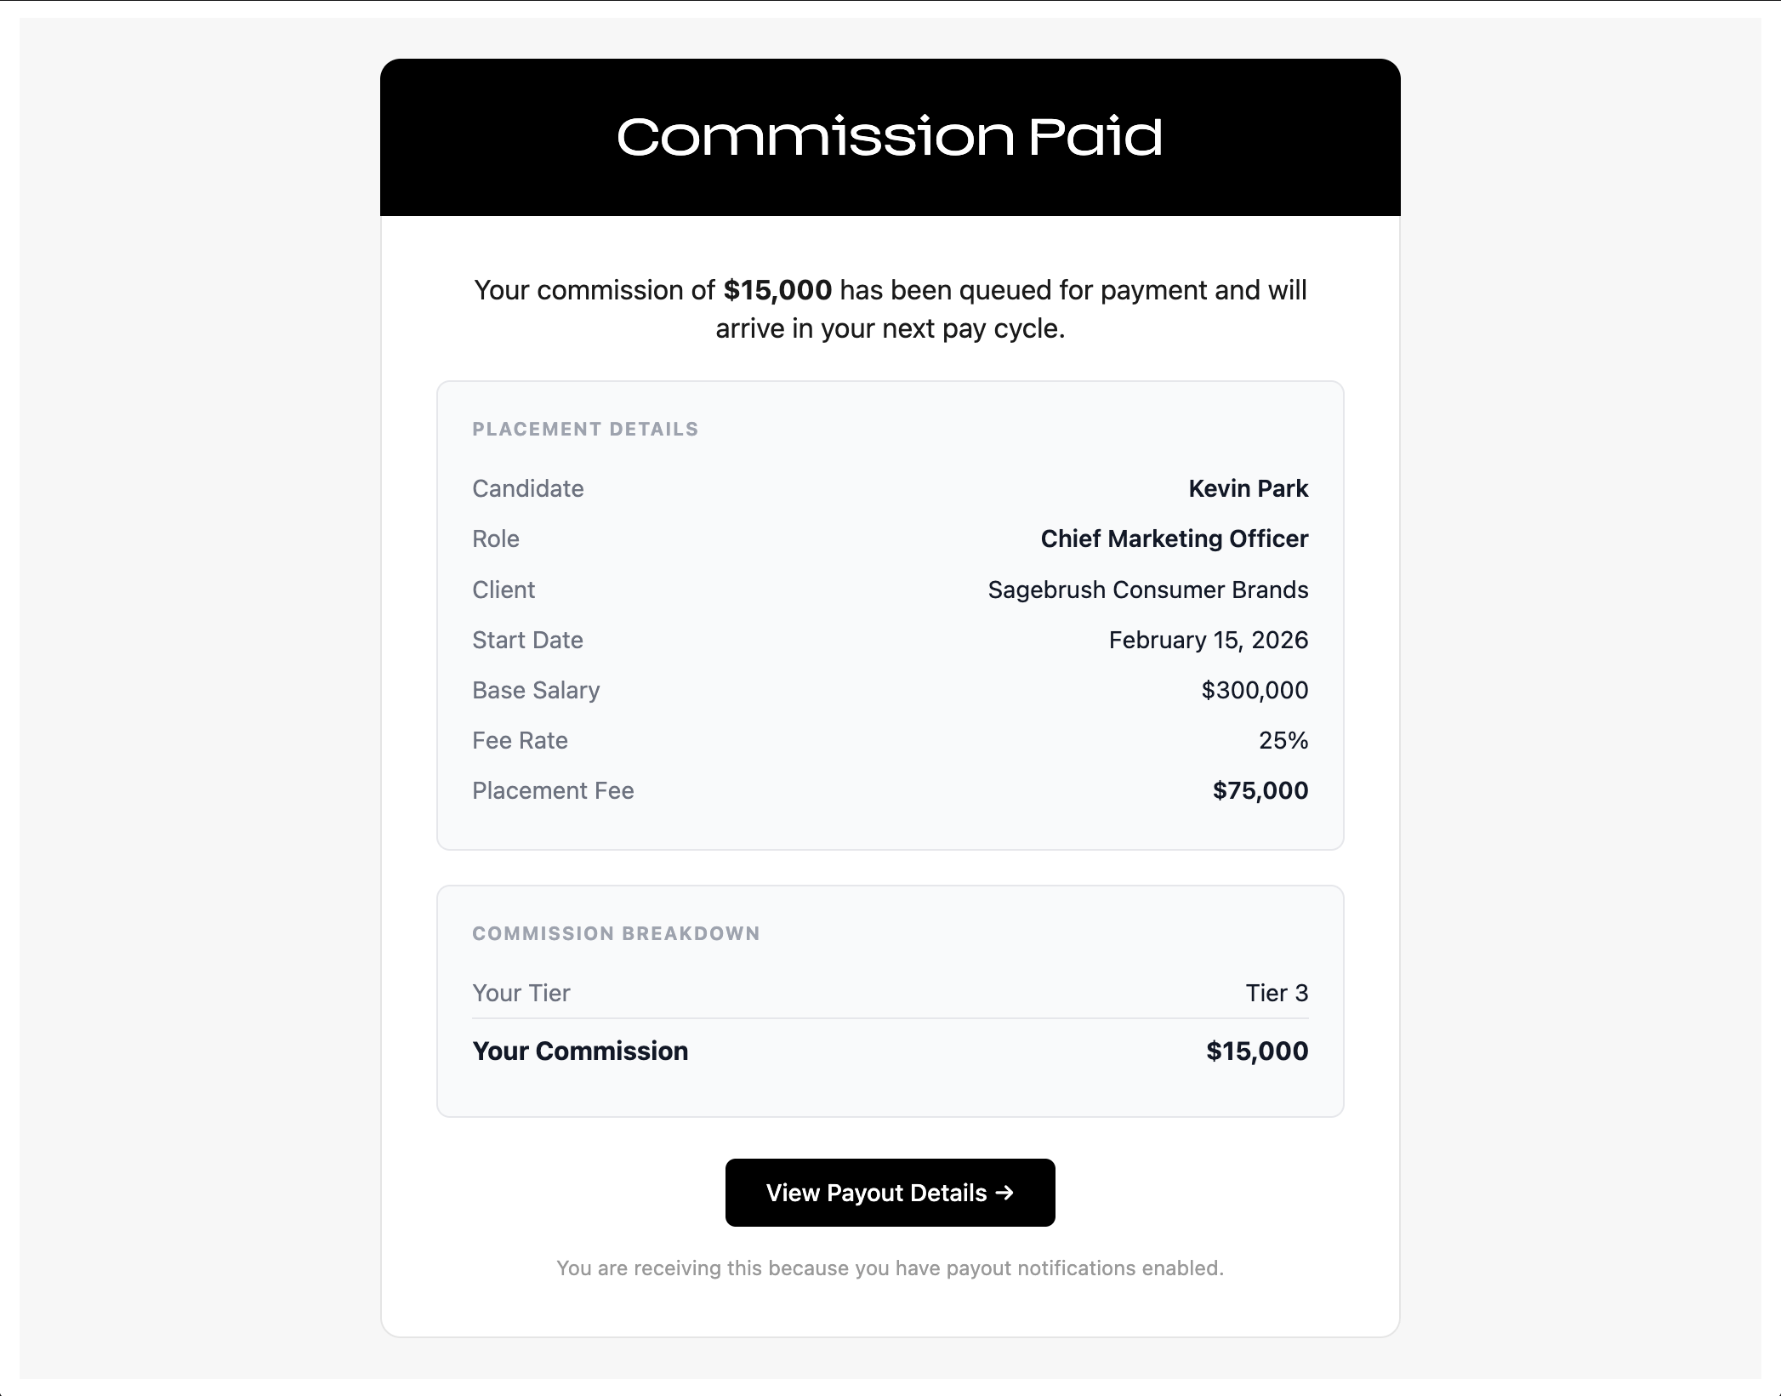This screenshot has width=1781, height=1396.
Task: Click the $75,000 placement fee amount
Action: [1260, 790]
